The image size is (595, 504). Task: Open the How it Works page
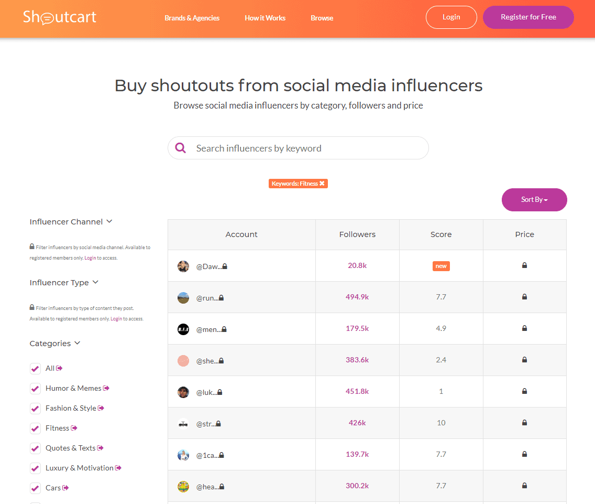pos(265,18)
